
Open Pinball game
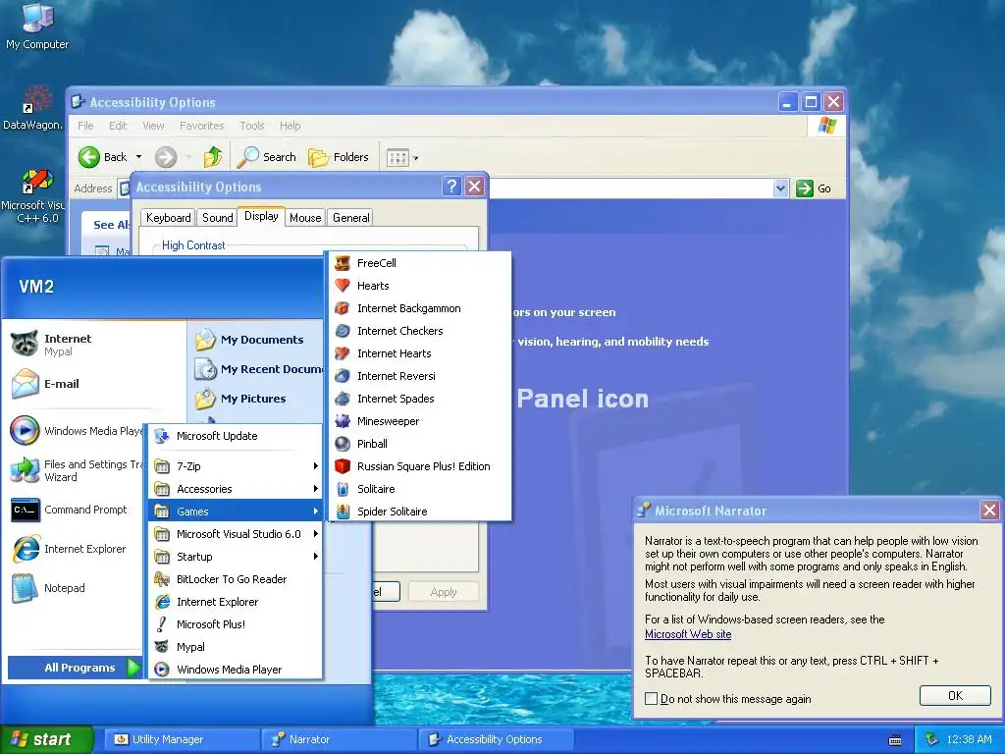pyautogui.click(x=420, y=443)
